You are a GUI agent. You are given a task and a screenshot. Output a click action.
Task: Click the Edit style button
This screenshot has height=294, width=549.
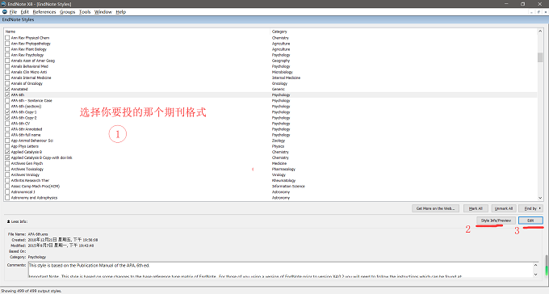[530, 220]
